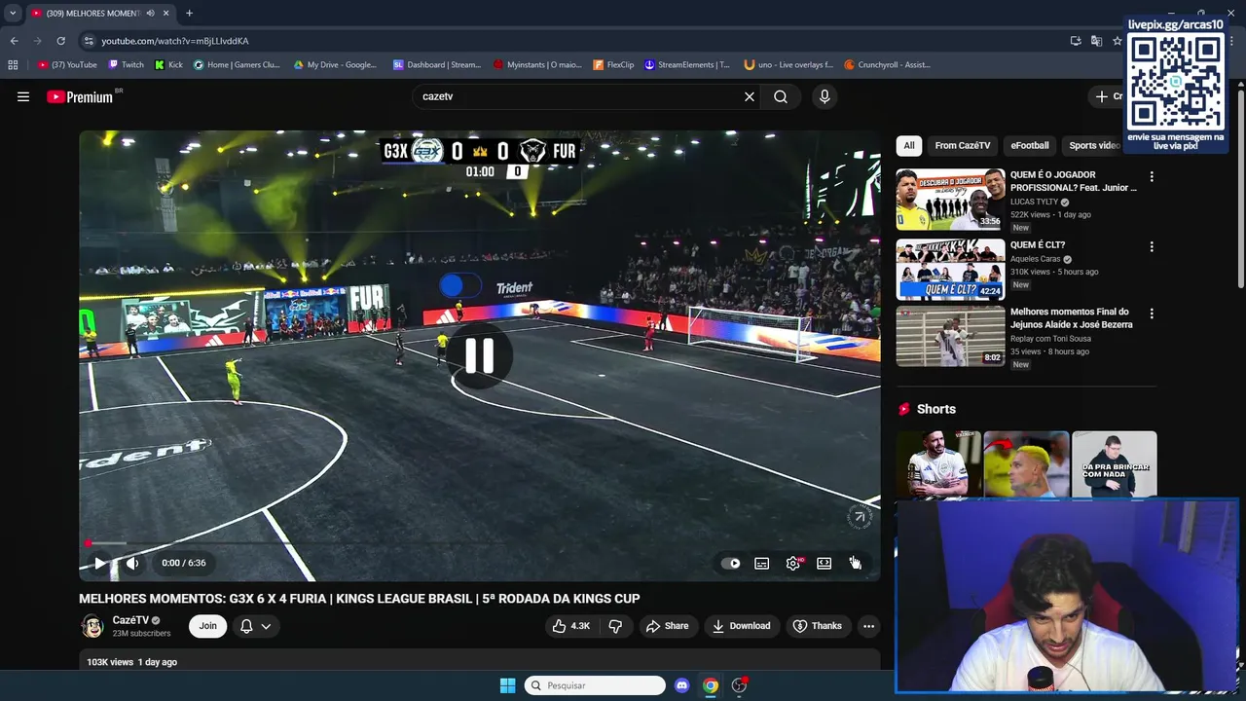Viewport: 1246px width, 701px height.
Task: Click the browser back arrow
Action: pyautogui.click(x=14, y=41)
